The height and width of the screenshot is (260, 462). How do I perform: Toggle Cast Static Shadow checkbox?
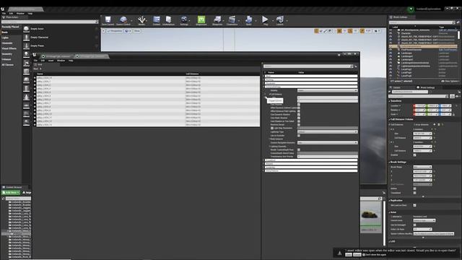pyautogui.click(x=299, y=118)
